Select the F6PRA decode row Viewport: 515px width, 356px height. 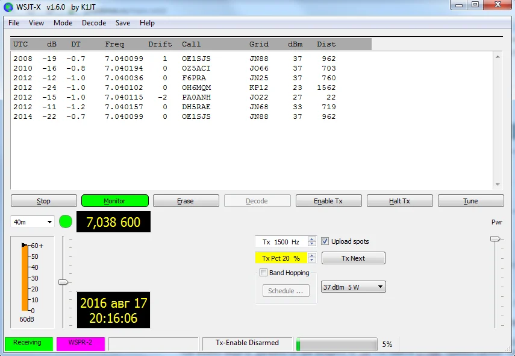pyautogui.click(x=175, y=78)
